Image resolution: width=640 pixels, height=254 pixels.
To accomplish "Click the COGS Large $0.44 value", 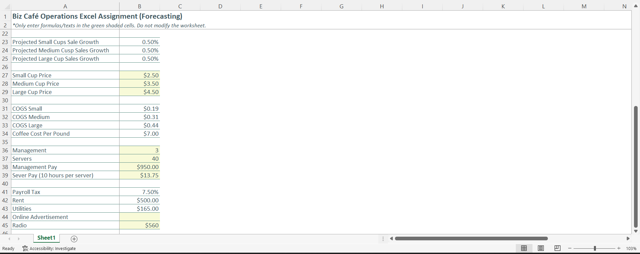I will [140, 125].
